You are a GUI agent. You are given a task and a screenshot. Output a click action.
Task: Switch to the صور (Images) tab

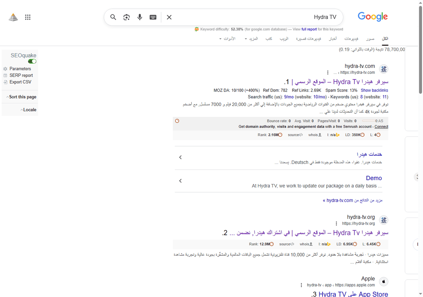pyautogui.click(x=370, y=38)
